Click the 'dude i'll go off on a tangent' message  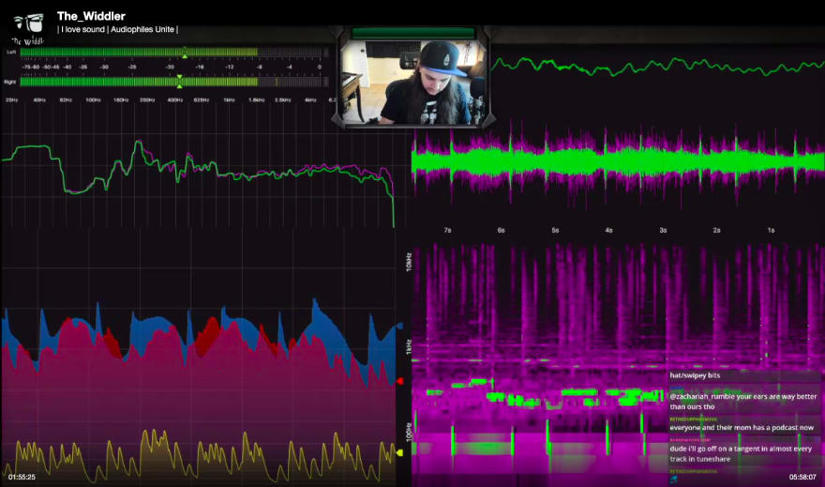(x=741, y=454)
